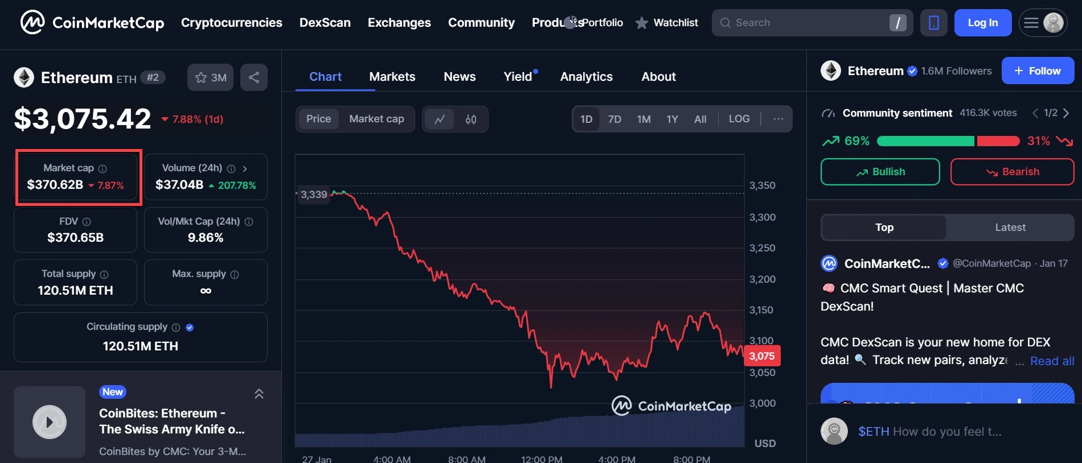Expand Volume (24h) details arrow
The width and height of the screenshot is (1082, 463).
pyautogui.click(x=245, y=169)
